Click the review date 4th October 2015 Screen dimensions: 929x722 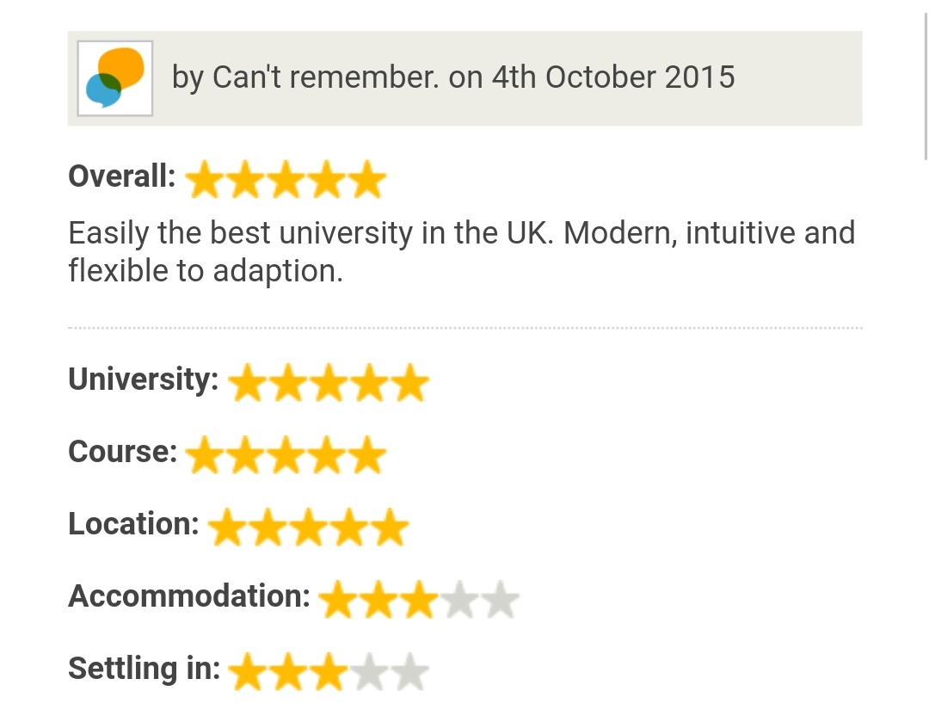pyautogui.click(x=613, y=77)
